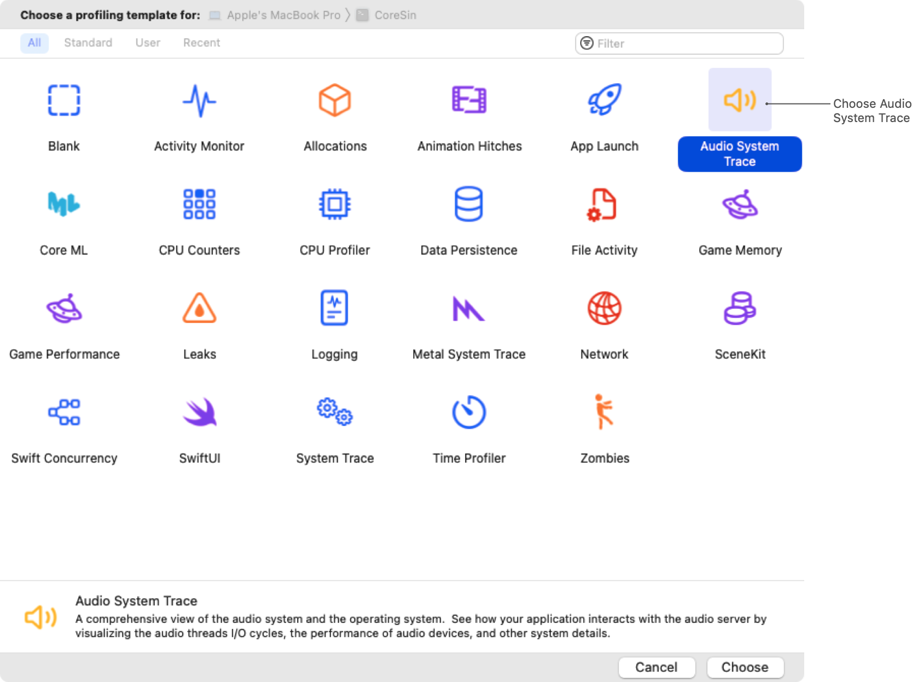Select the Activity Monitor template icon
918x682 pixels.
pyautogui.click(x=199, y=101)
